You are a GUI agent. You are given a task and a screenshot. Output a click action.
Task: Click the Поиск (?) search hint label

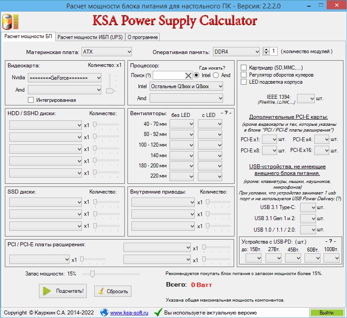pyautogui.click(x=141, y=75)
